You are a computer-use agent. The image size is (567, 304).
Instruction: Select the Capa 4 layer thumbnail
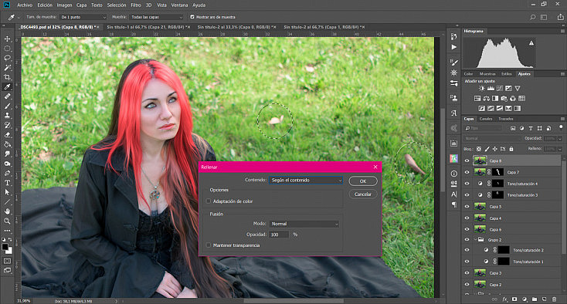[x=480, y=218]
